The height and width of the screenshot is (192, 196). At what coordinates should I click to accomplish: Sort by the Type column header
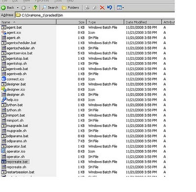point(105,22)
